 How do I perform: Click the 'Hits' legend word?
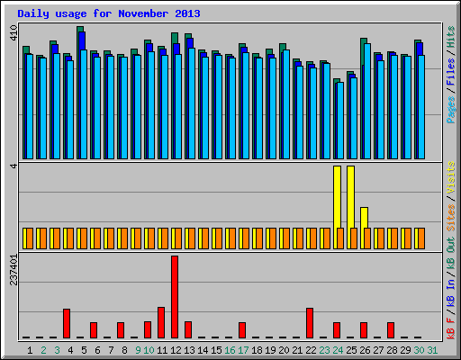pyautogui.click(x=450, y=37)
